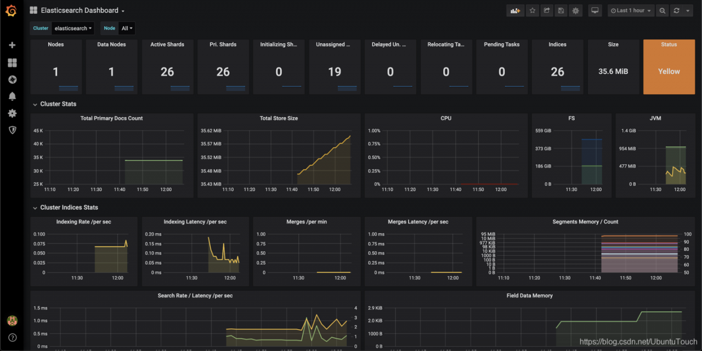The width and height of the screenshot is (702, 351).
Task: Open dashboard settings gear in top bar
Action: [575, 10]
